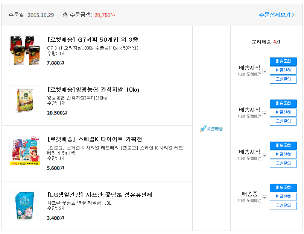Track delivery (배송조회) for G7 coffee
This screenshot has height=234, width=304.
(283, 62)
